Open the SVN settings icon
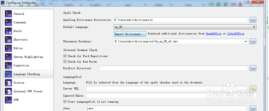This screenshot has height=111, width=269. pyautogui.click(x=8, y=100)
